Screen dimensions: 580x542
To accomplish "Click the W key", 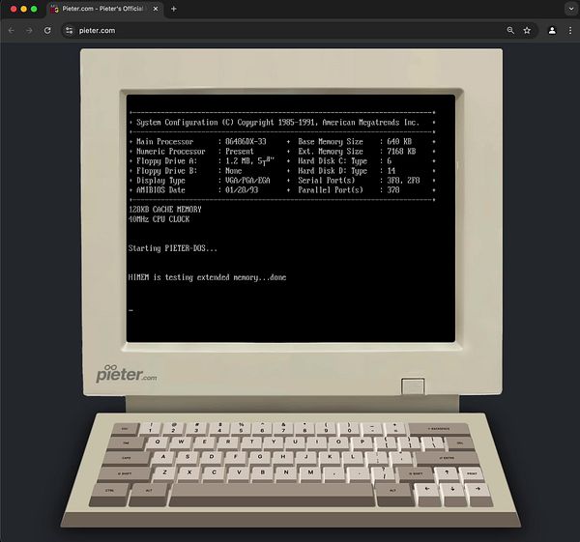I will (x=182, y=442).
